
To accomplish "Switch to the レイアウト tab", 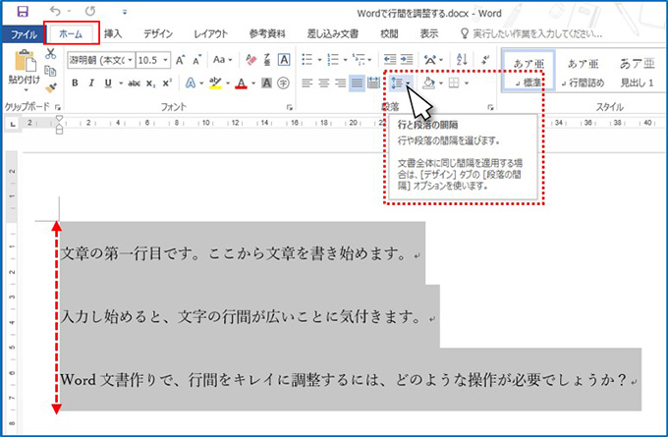I will 211,34.
